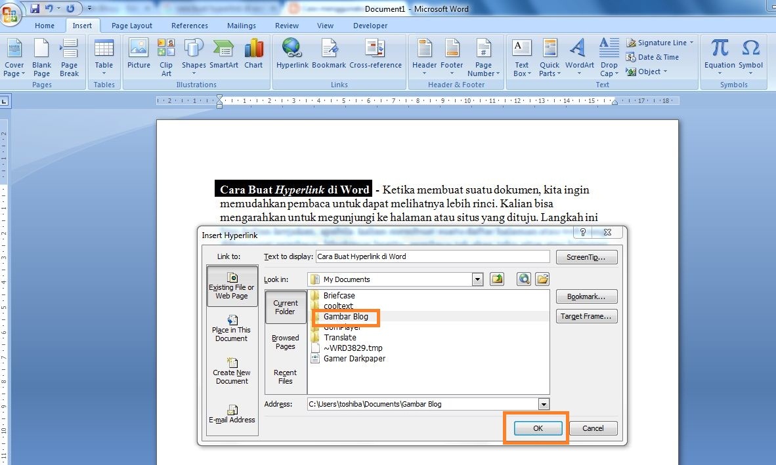The image size is (776, 465).
Task: Insert a Chart
Action: tap(253, 54)
